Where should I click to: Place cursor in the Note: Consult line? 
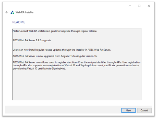[x=55, y=31]
